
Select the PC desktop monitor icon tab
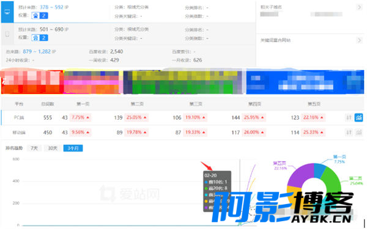tap(7, 12)
